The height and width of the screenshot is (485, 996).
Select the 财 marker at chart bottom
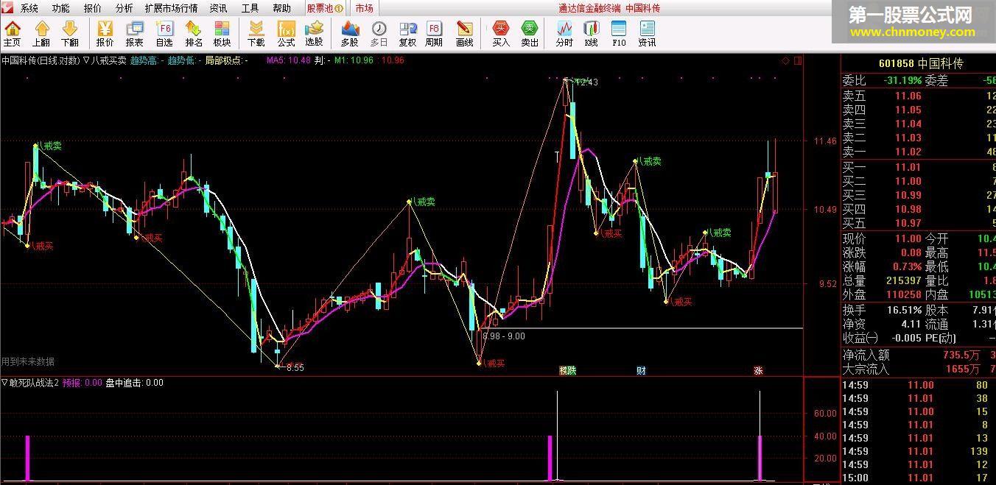coord(641,371)
